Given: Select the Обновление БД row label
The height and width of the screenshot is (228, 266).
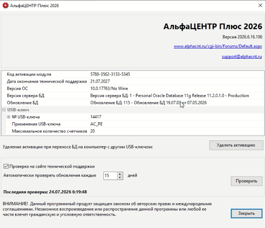Looking at the screenshot, I should pyautogui.click(x=22, y=103).
